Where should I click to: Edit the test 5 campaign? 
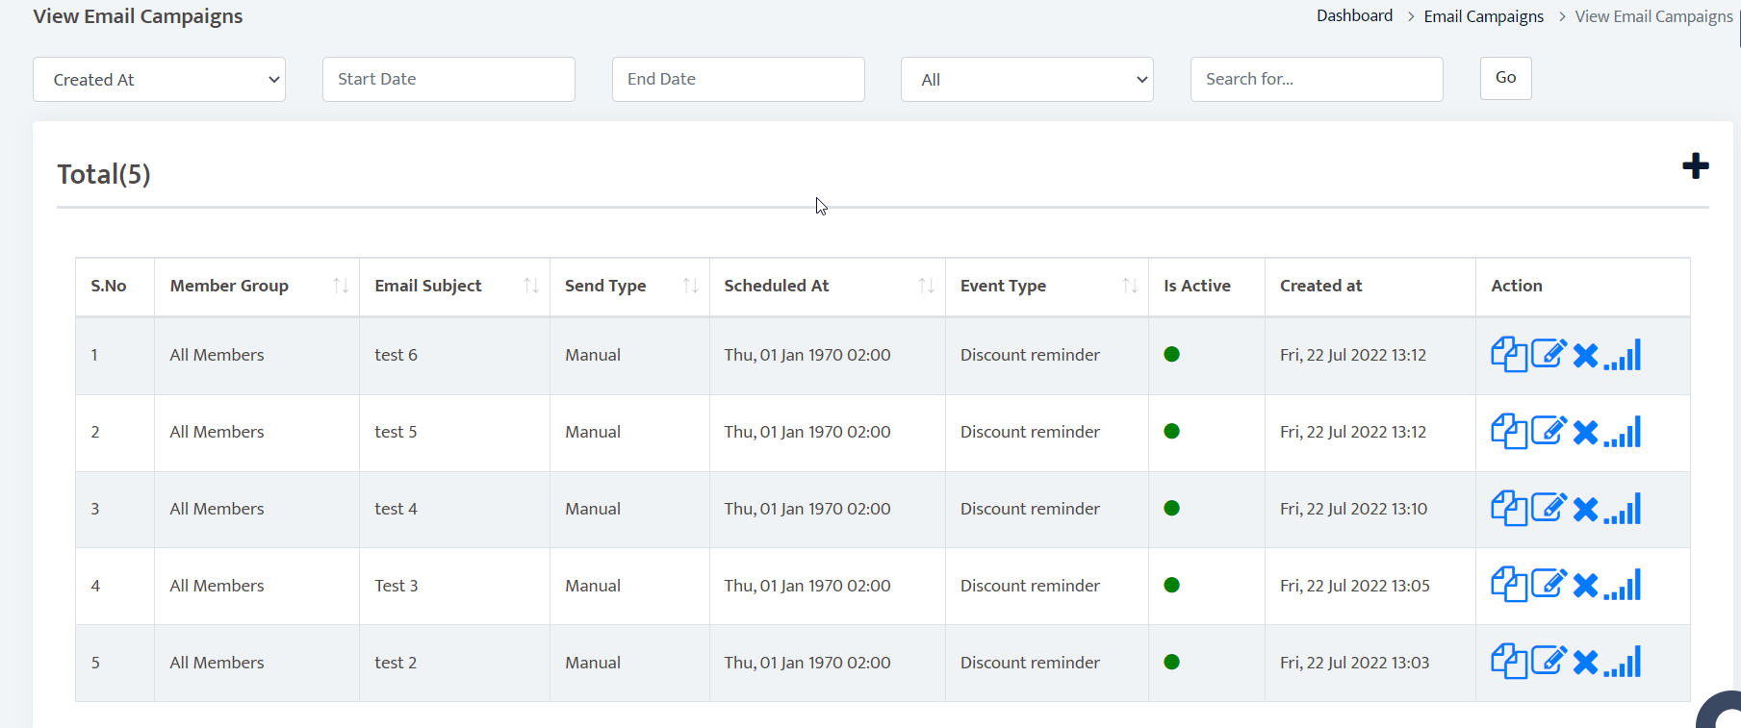click(x=1549, y=431)
